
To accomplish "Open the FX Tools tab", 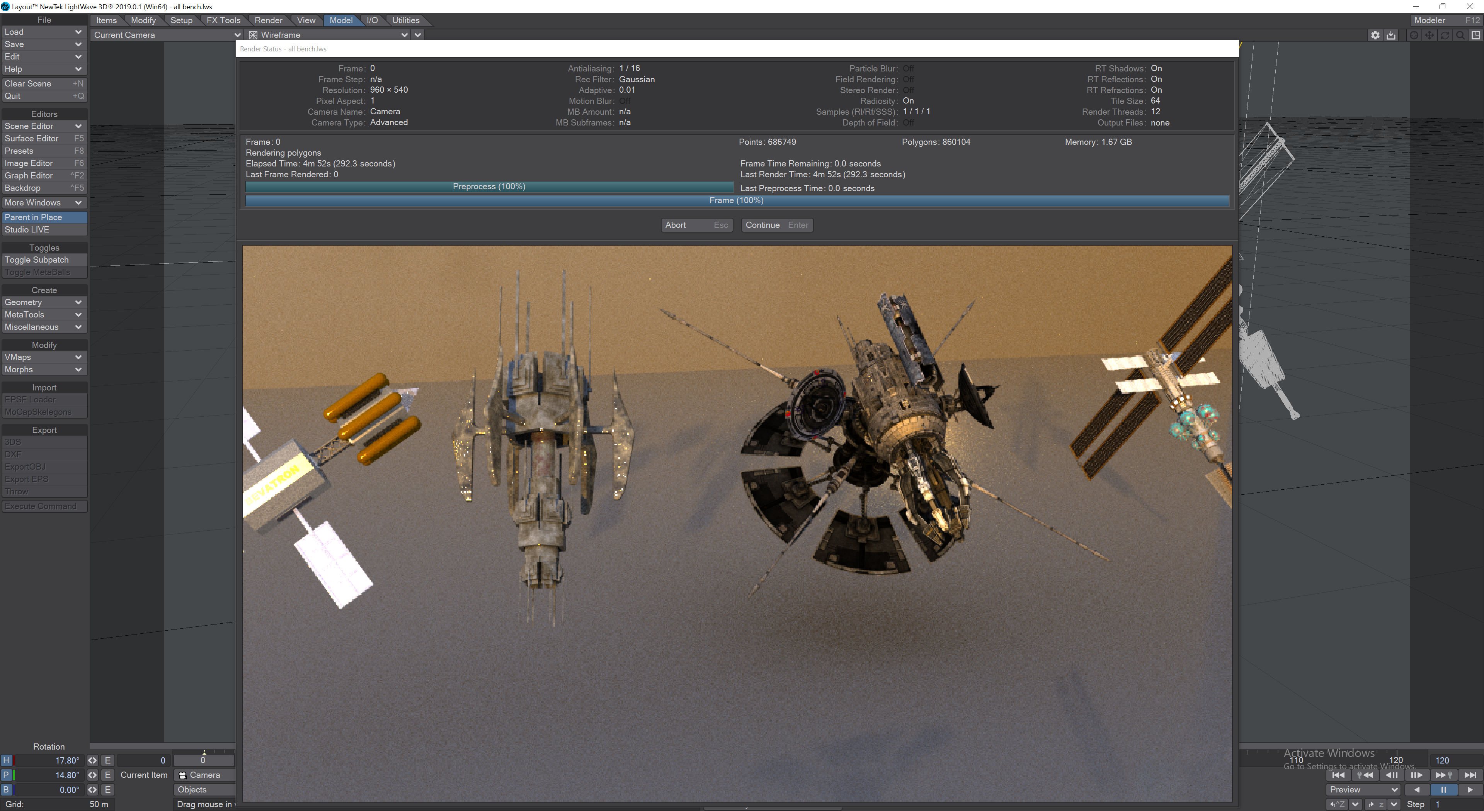I will pos(223,20).
